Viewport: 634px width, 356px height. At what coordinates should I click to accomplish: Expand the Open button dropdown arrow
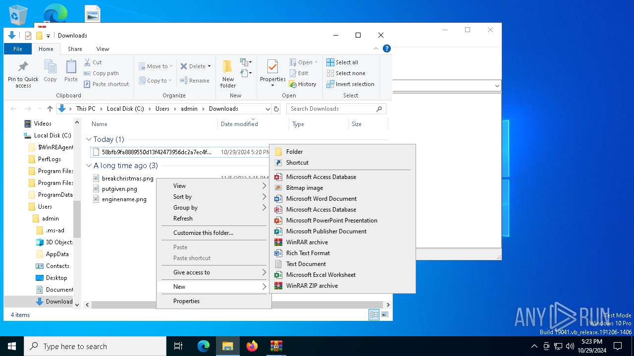pyautogui.click(x=317, y=62)
